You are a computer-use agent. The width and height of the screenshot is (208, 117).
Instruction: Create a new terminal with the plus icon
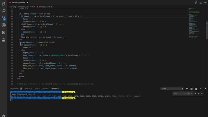point(187,89)
